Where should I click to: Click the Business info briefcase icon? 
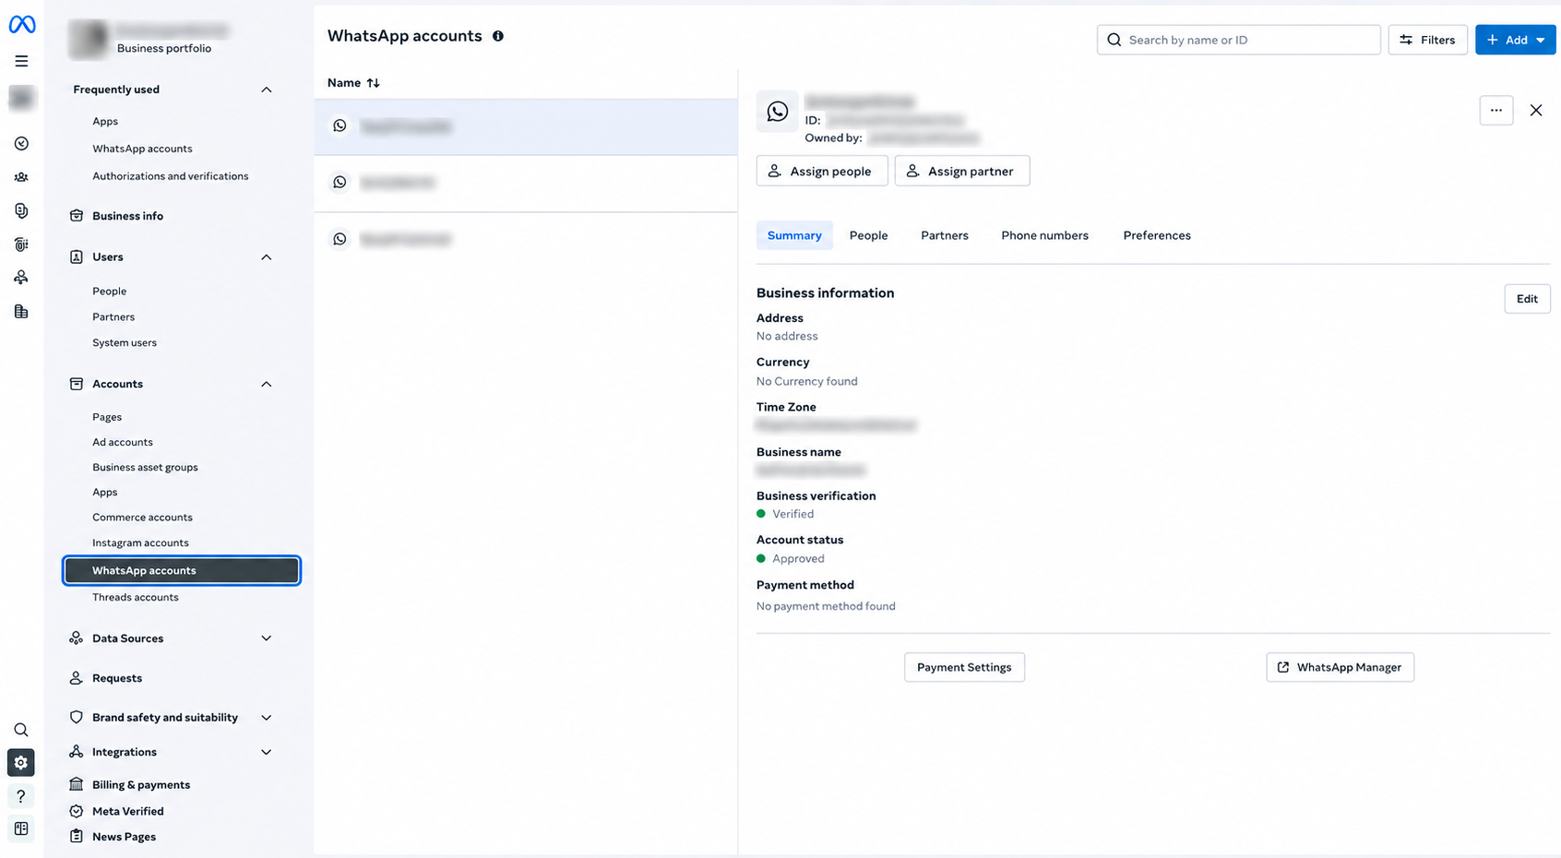tap(77, 216)
